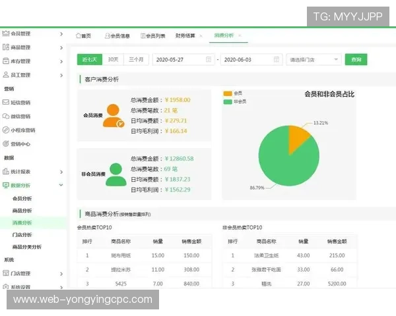Expand the 员工管理 menu chevron
396x316 pixels.
point(61,75)
